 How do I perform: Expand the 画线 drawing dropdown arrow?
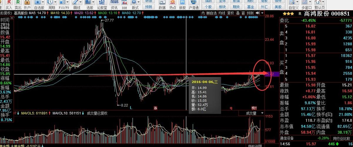81,2
